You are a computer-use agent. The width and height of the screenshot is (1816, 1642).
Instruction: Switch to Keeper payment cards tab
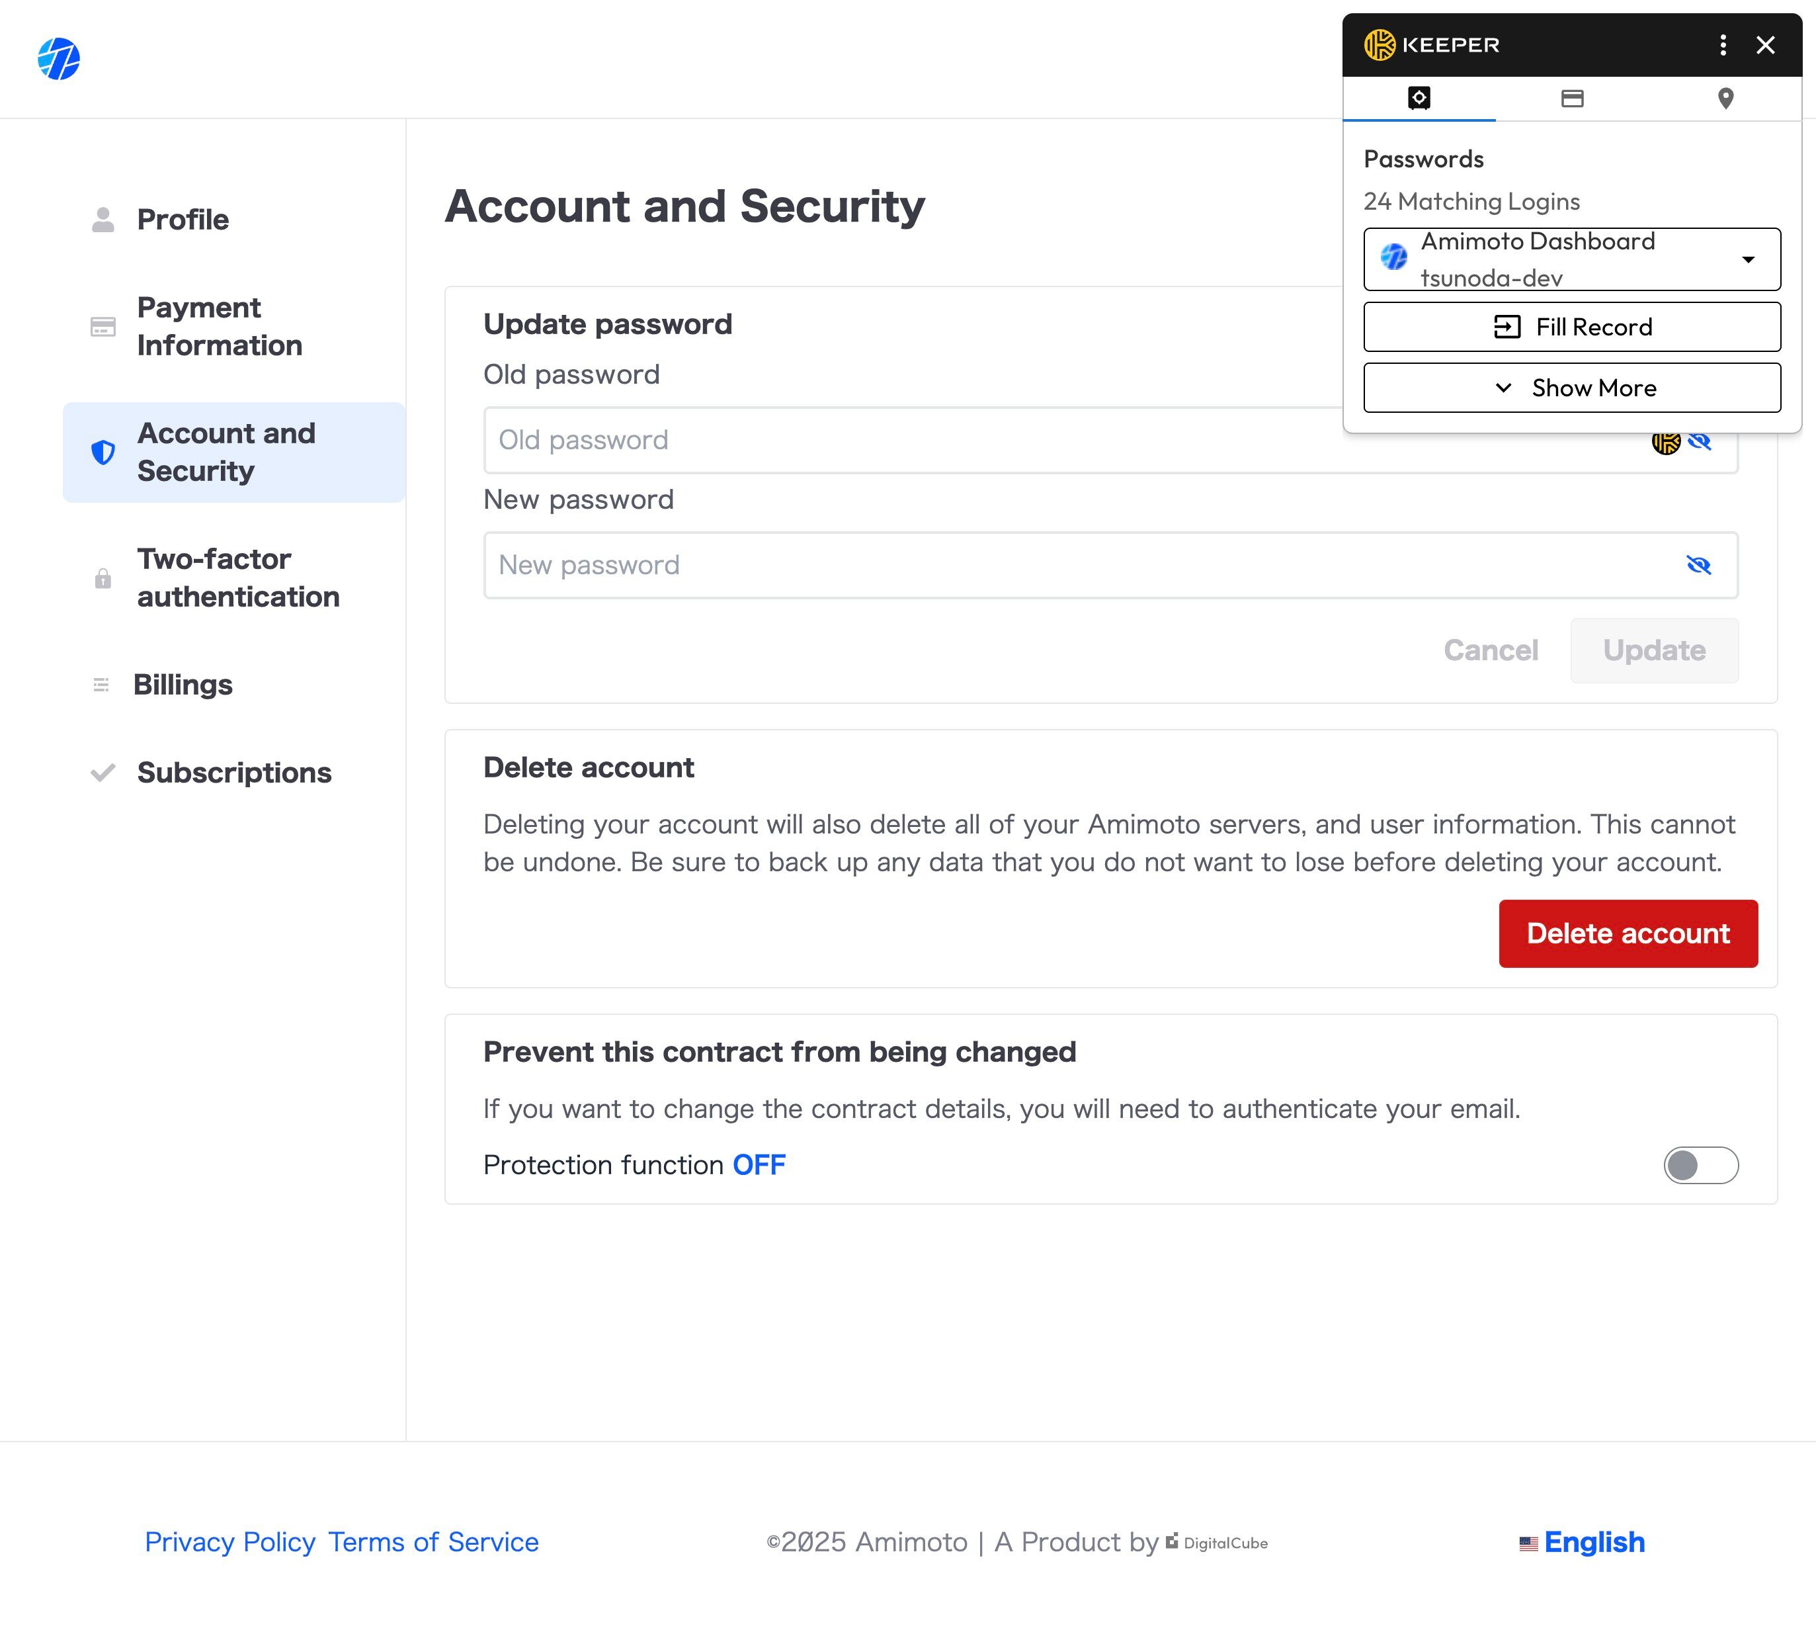coord(1572,98)
